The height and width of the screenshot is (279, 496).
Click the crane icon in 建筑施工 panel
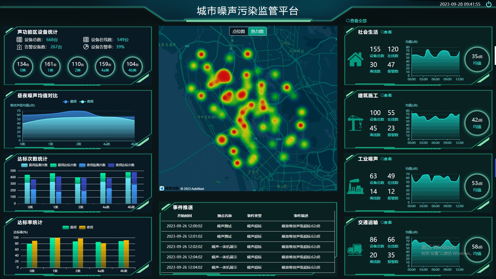pyautogui.click(x=355, y=123)
